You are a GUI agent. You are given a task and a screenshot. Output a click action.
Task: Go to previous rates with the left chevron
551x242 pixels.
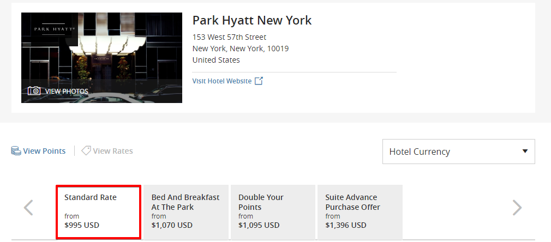(x=28, y=208)
